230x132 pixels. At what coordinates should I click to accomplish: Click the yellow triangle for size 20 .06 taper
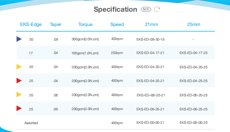point(19,95)
